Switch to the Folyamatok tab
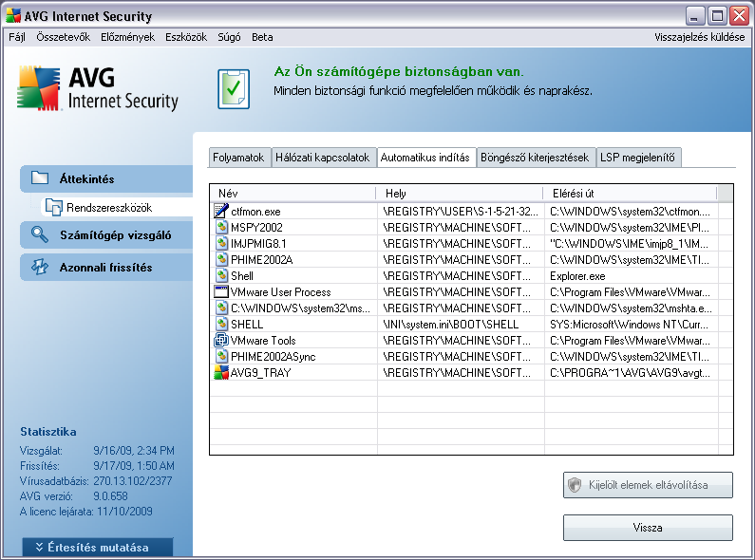The width and height of the screenshot is (755, 560). coord(238,158)
